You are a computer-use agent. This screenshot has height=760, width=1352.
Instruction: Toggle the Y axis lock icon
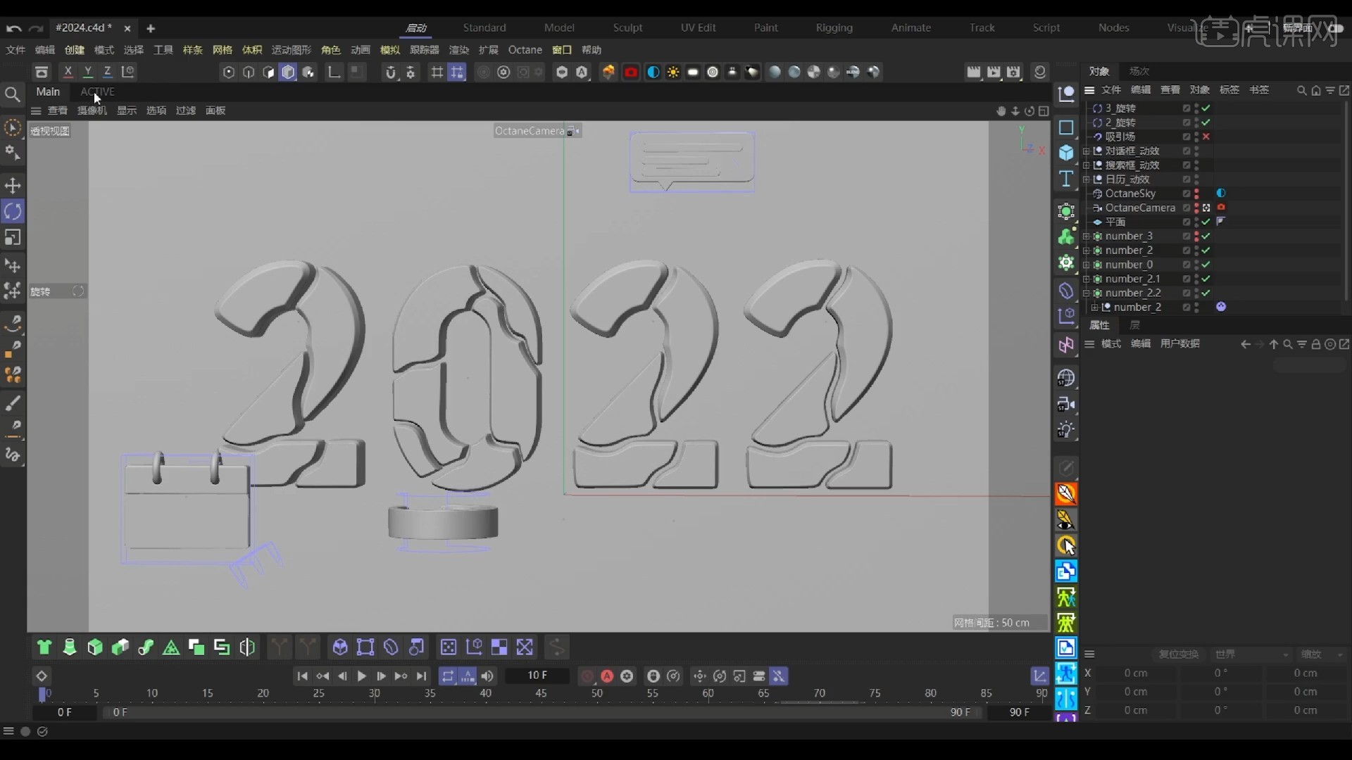pyautogui.click(x=88, y=72)
